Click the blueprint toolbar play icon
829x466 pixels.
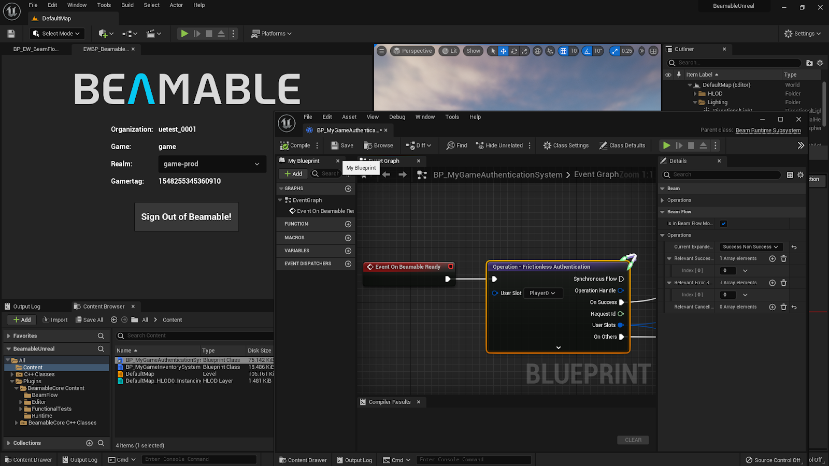666,145
